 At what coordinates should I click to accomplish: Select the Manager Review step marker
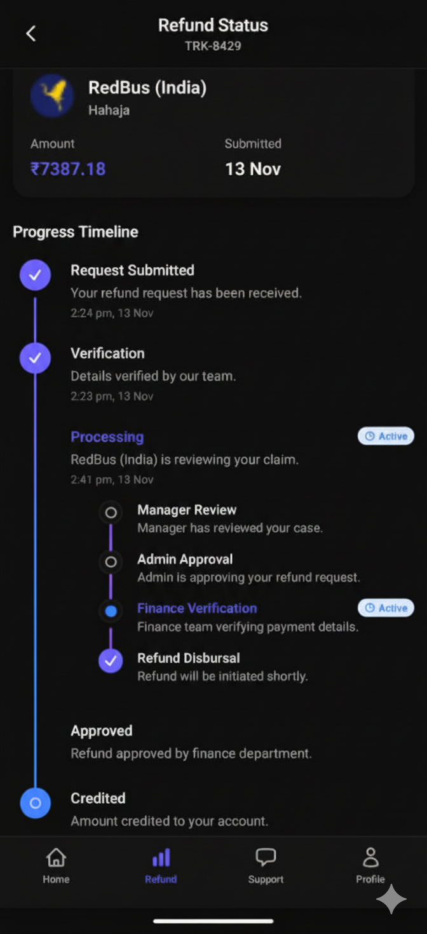click(x=111, y=512)
